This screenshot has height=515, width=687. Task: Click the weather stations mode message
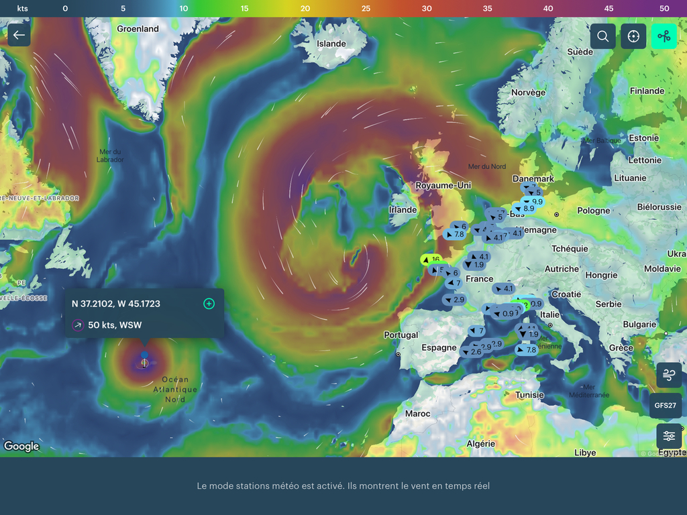[343, 485]
